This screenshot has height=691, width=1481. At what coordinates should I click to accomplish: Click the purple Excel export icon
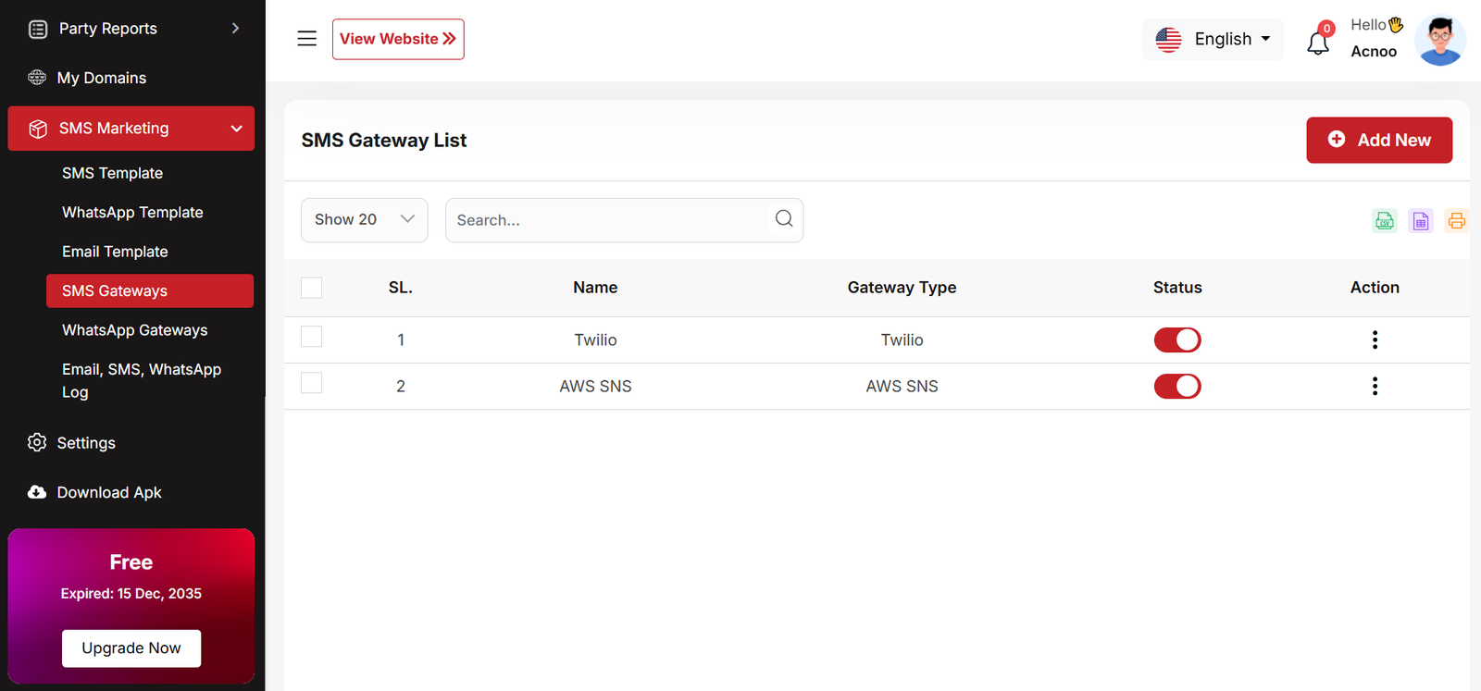pos(1420,220)
